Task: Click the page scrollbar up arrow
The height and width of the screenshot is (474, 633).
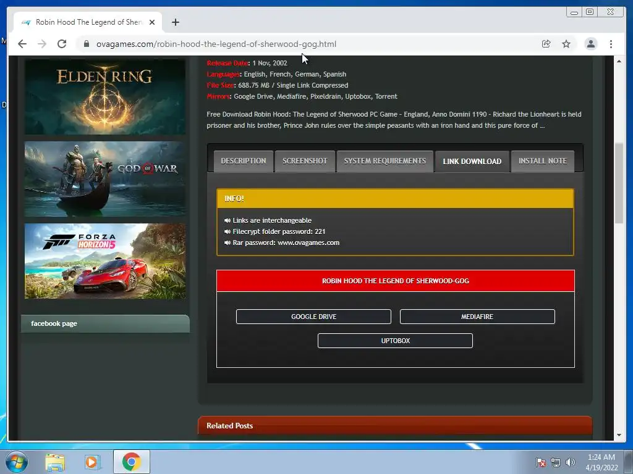Action: tap(619, 61)
